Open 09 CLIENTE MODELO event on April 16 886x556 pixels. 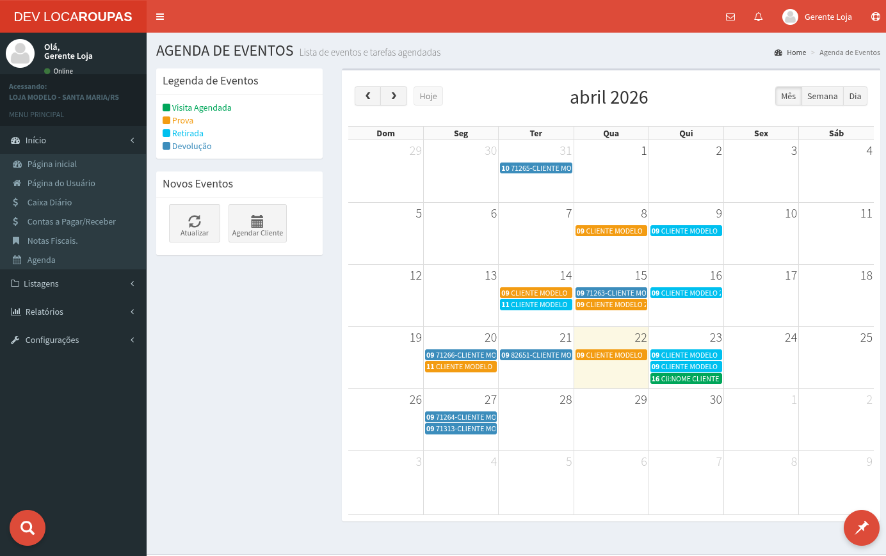pyautogui.click(x=686, y=293)
